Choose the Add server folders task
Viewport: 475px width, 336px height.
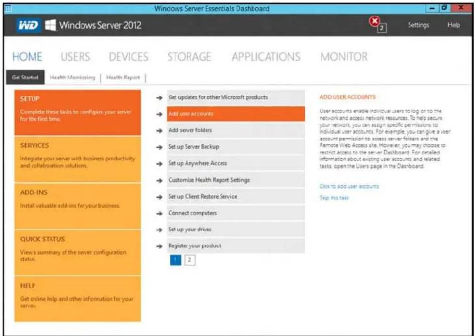click(x=236, y=130)
